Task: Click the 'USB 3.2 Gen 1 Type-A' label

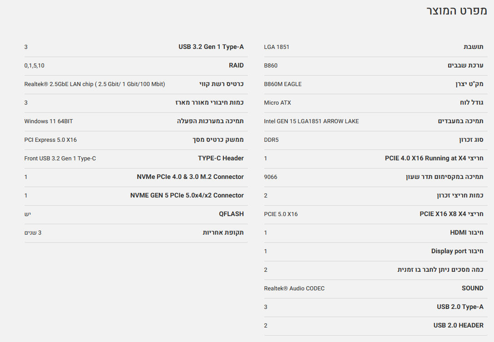Action: pos(211,47)
